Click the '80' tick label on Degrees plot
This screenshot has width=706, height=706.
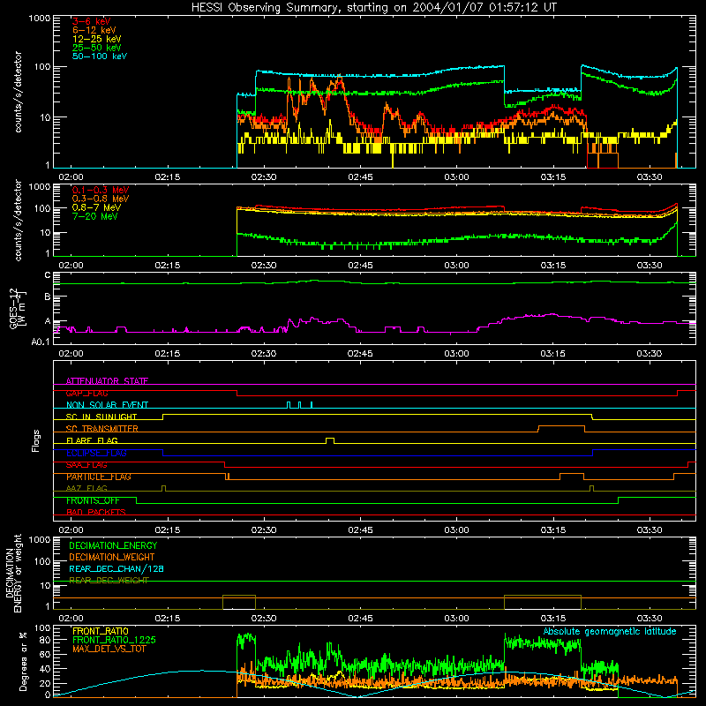(x=46, y=640)
